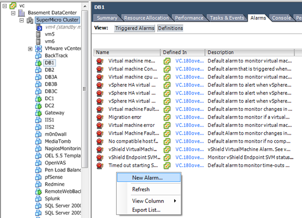
Task: Click the alarm icon for vShield Endpoint SVM
Action: pos(100,157)
